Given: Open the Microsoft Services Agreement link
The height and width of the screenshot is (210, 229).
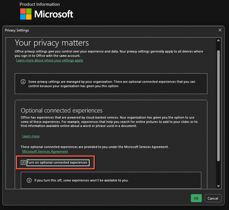Looking at the screenshot, I should [x=45, y=151].
